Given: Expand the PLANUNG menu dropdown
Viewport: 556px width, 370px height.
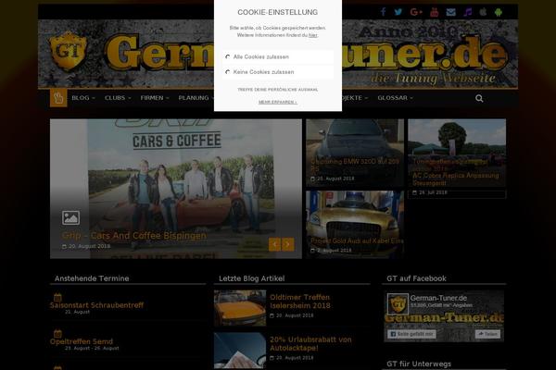Looking at the screenshot, I should (x=196, y=98).
